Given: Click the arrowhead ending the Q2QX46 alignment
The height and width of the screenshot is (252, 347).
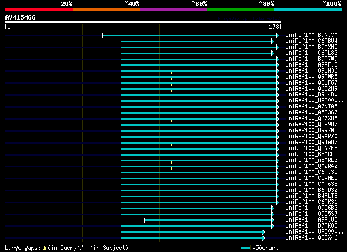Looking at the screenshot, I should tap(264, 238).
